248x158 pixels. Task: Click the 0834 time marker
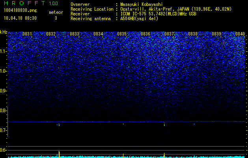pyautogui.click(x=98, y=34)
